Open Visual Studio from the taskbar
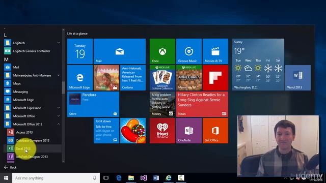This screenshot has width=326, height=183. pos(144,178)
